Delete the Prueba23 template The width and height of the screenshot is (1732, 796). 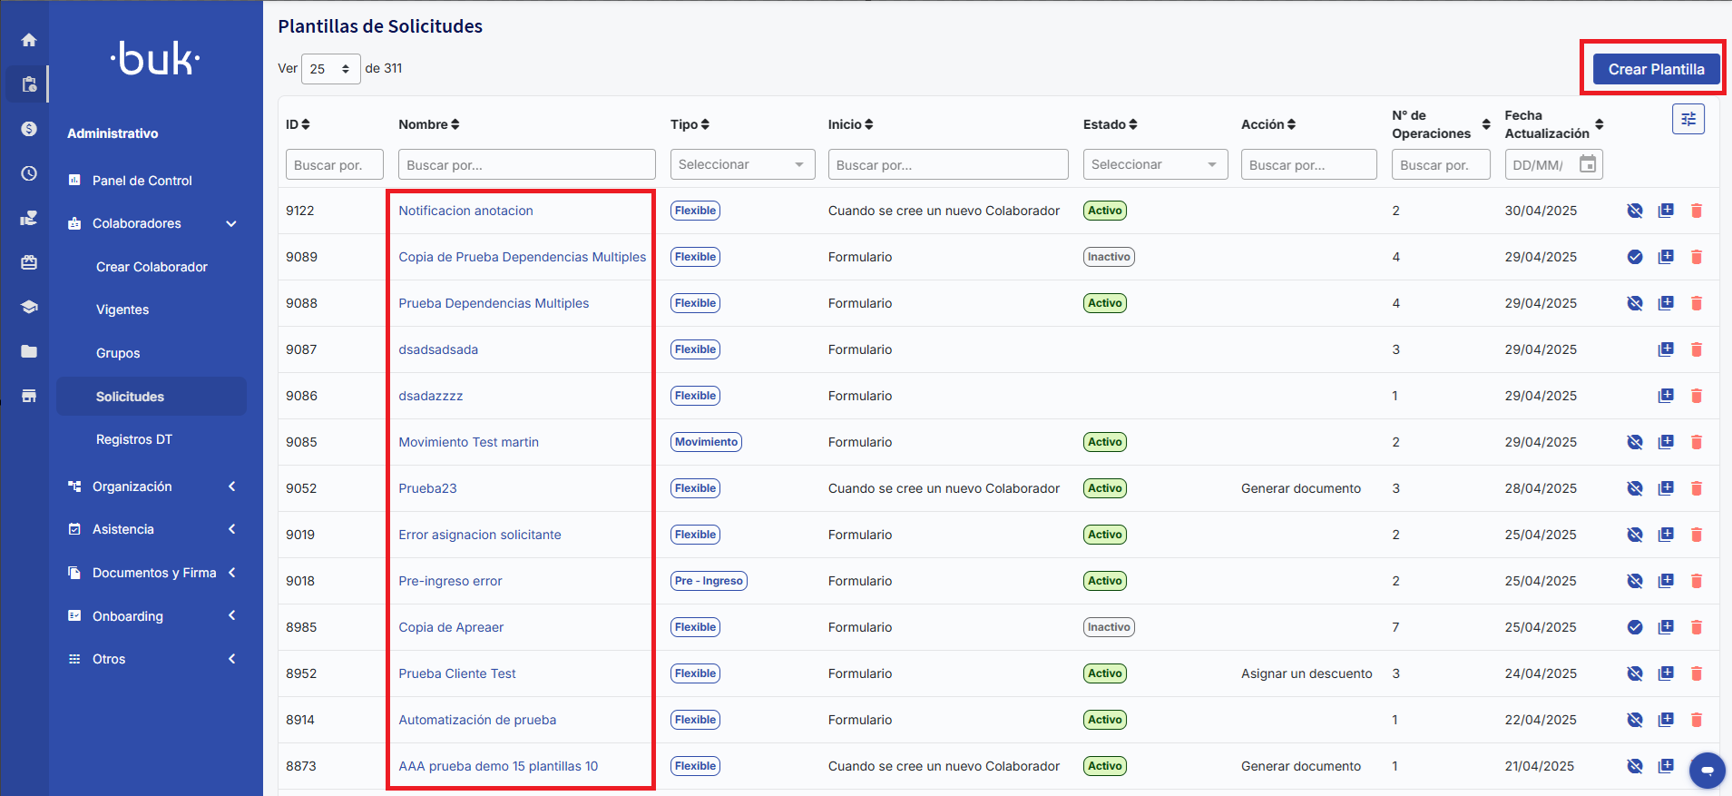click(1697, 488)
